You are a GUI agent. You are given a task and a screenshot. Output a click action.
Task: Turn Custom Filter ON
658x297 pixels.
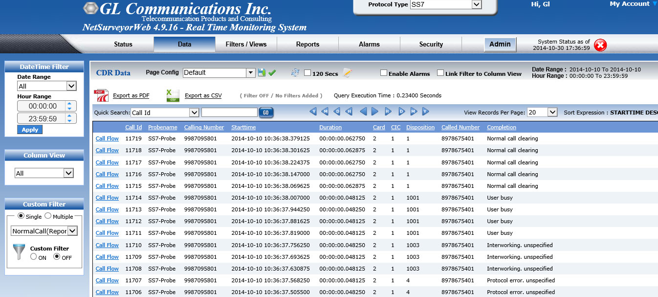point(34,257)
